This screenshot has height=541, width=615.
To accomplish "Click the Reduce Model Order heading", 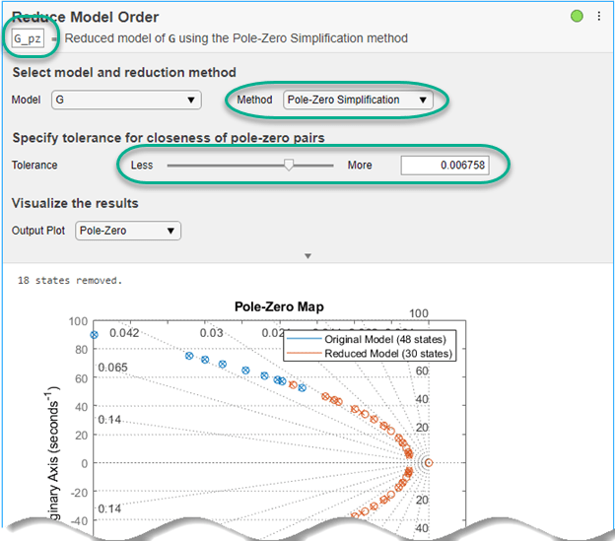I will point(85,17).
